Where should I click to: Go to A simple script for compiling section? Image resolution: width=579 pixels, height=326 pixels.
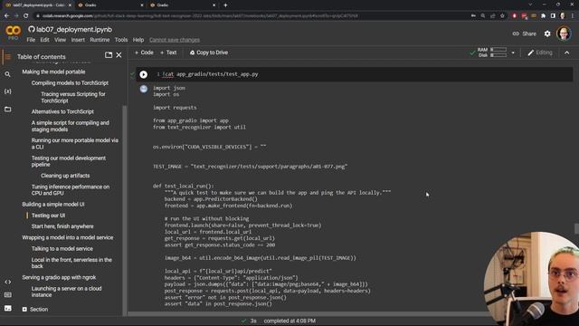(71, 126)
